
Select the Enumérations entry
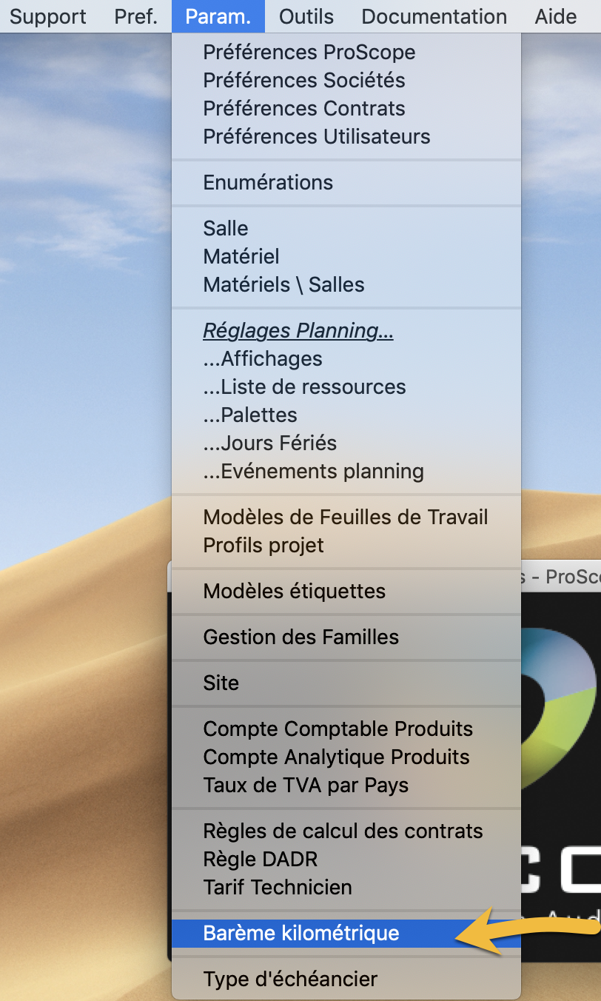pyautogui.click(x=268, y=183)
